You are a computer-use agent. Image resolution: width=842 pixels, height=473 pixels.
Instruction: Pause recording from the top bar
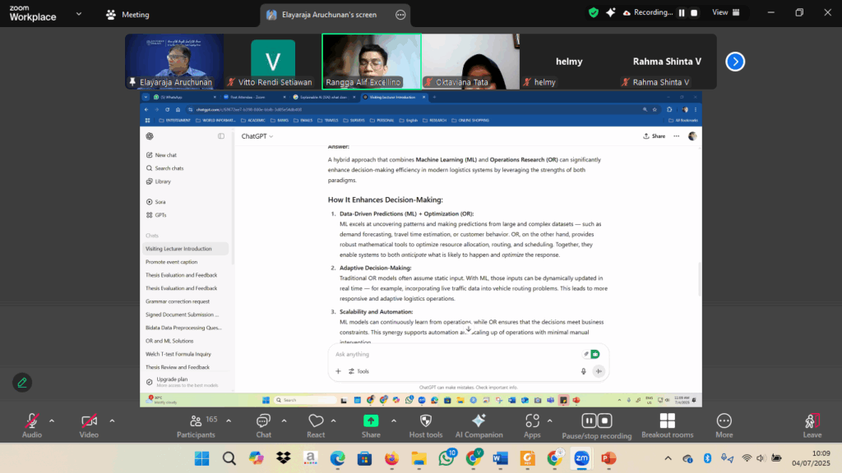(682, 13)
